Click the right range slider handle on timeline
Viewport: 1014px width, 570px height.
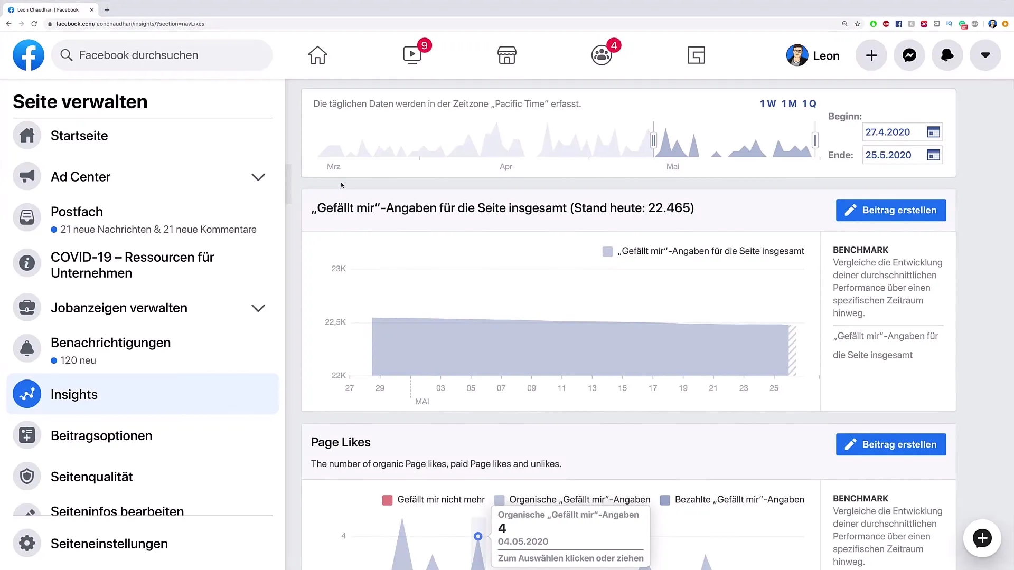point(815,140)
